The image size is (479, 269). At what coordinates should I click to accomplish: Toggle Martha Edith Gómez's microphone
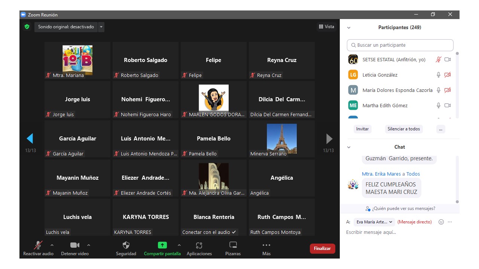click(x=439, y=105)
